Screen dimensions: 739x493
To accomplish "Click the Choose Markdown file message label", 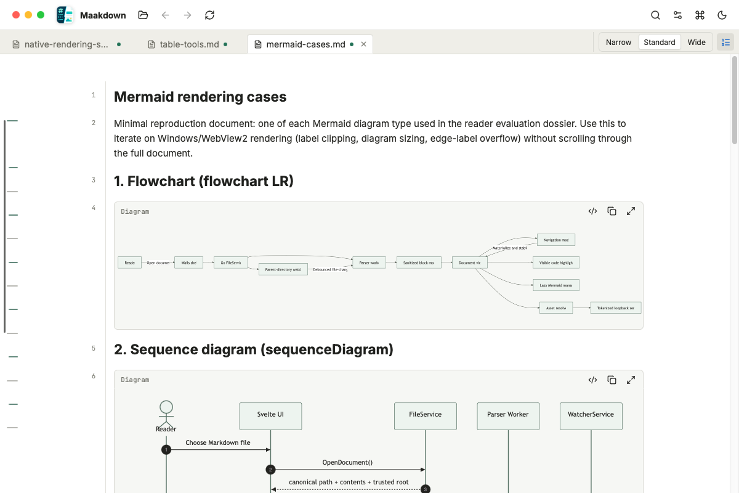I will point(218,442).
